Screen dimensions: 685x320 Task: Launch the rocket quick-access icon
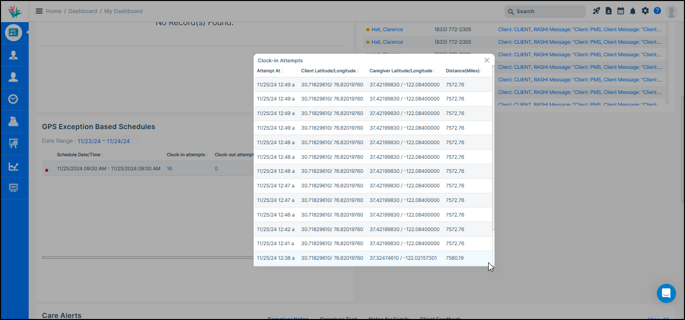pos(596,10)
